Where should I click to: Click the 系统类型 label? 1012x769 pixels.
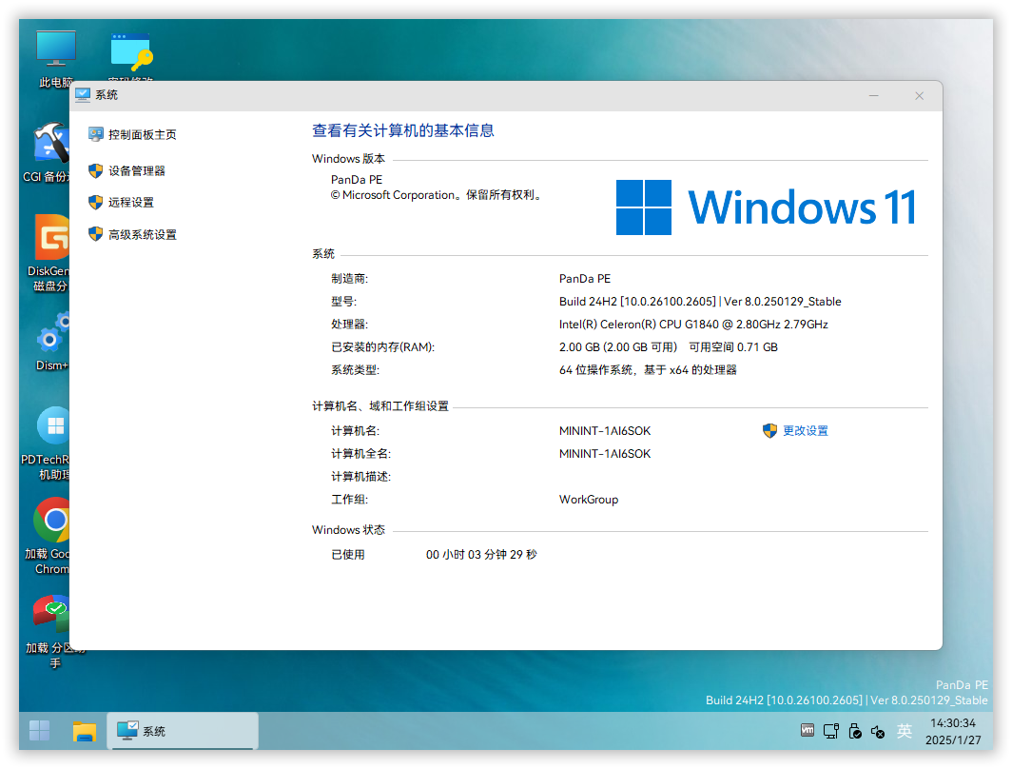pyautogui.click(x=355, y=370)
